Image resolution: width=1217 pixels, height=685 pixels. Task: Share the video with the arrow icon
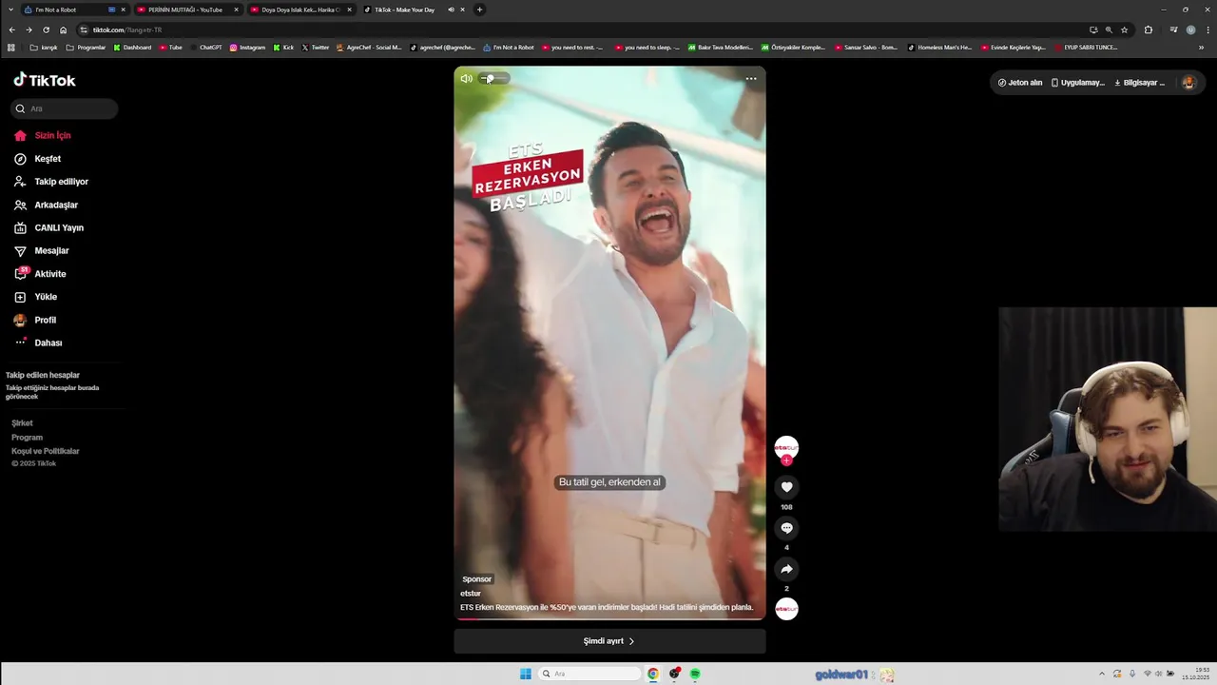coord(786,569)
